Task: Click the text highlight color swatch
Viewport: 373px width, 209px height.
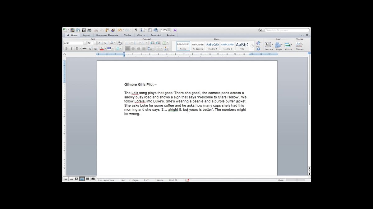Action: [x=109, y=48]
